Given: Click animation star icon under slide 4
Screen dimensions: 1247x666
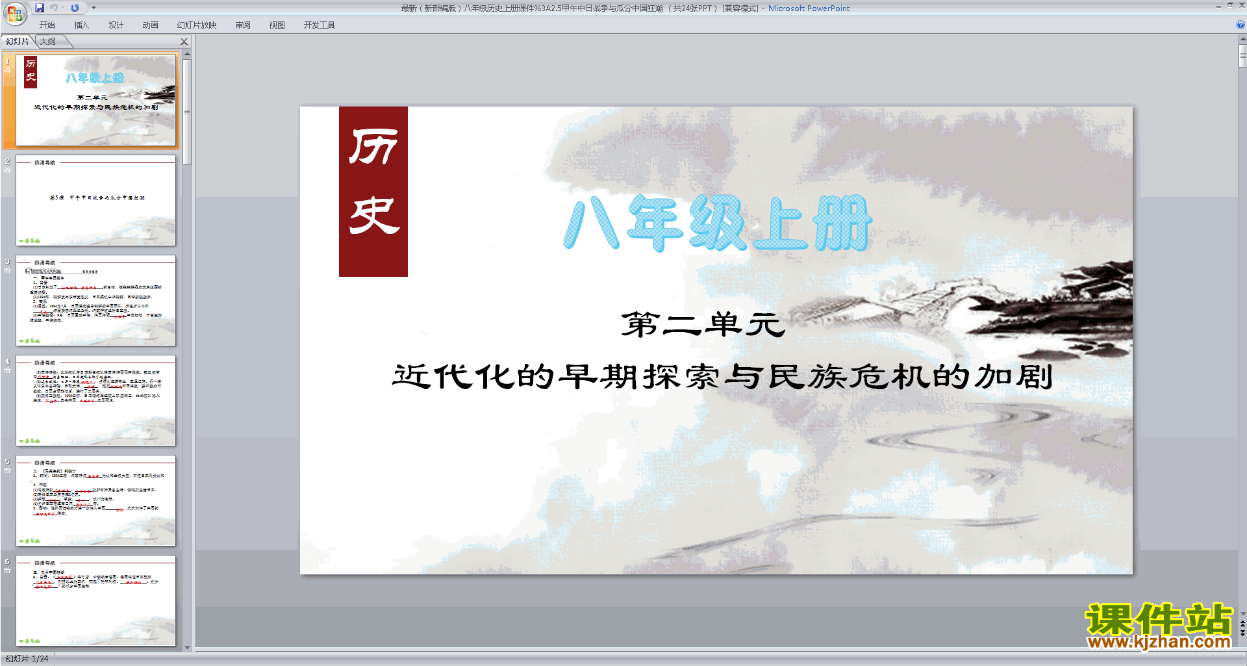Looking at the screenshot, I should click(x=8, y=370).
